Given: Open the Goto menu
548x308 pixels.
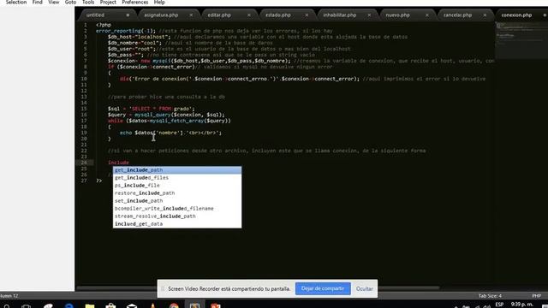Looking at the screenshot, I should [70, 3].
